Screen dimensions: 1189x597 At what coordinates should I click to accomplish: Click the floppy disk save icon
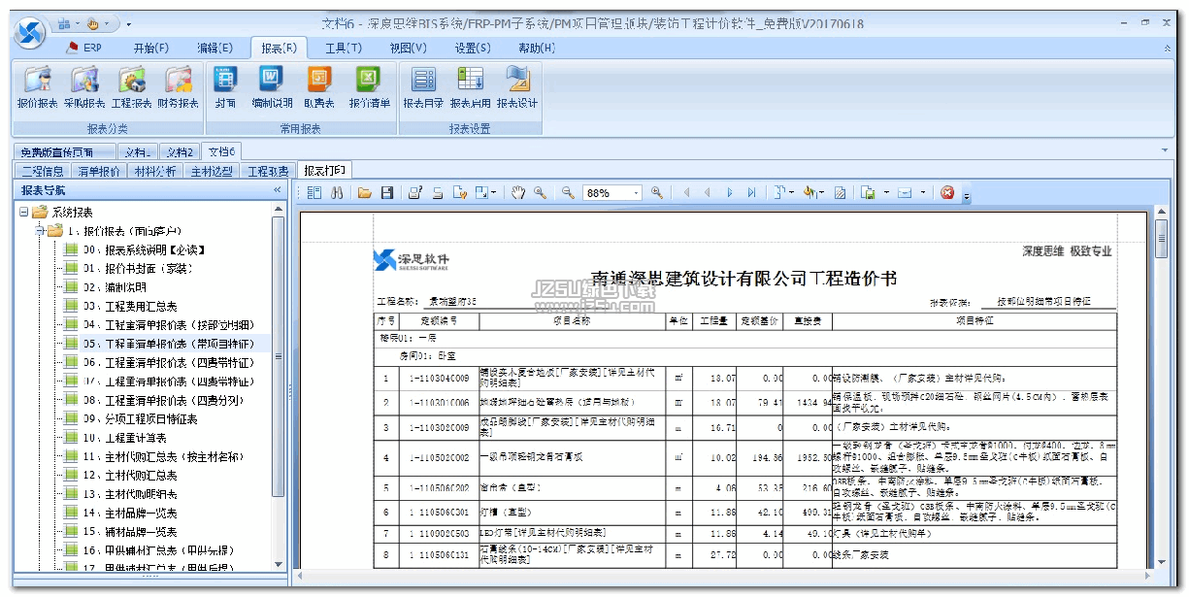pos(386,193)
